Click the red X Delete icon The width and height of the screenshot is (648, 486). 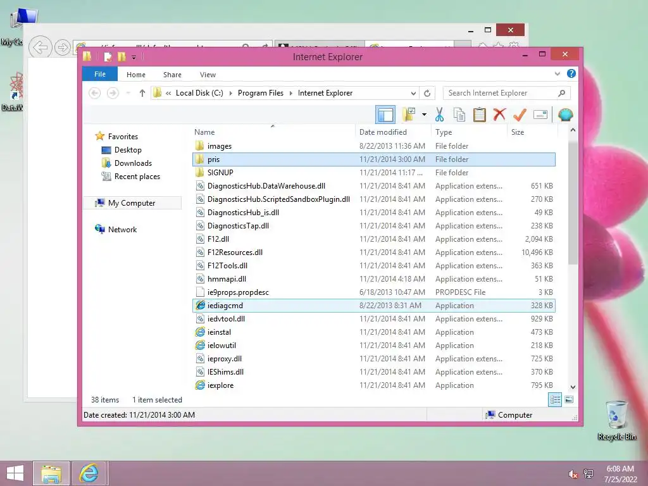(499, 115)
